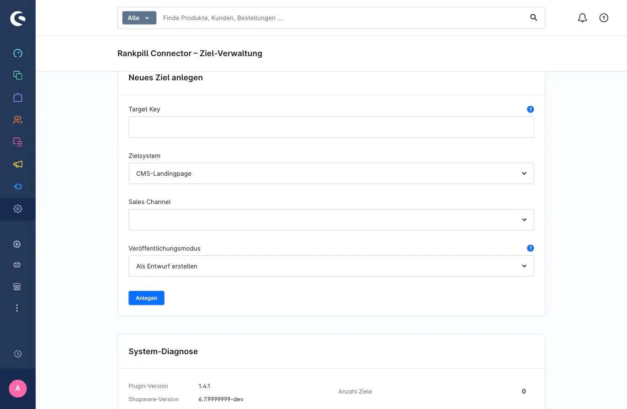This screenshot has height=409, width=627.
Task: Click the Sales Channel field label
Action: coord(149,202)
